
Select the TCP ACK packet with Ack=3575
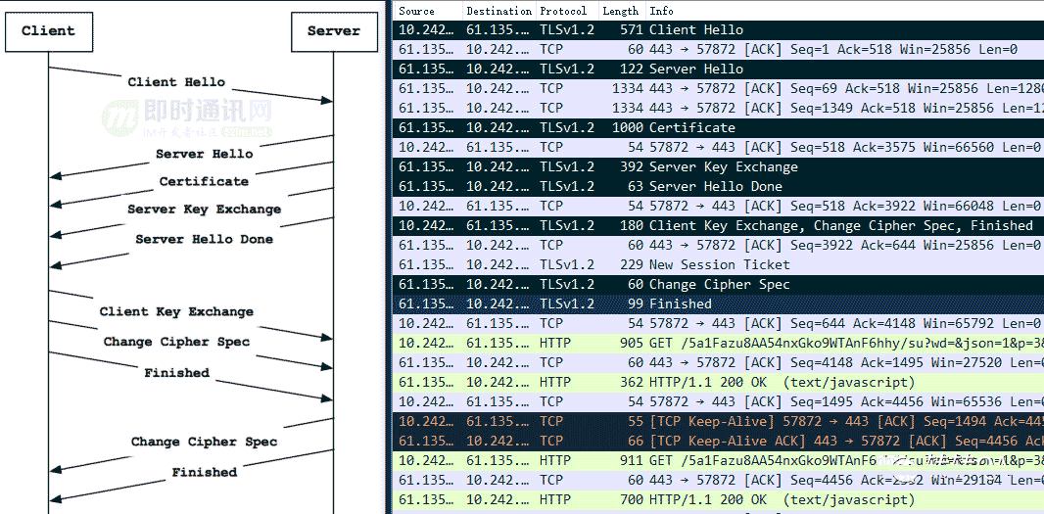(719, 147)
